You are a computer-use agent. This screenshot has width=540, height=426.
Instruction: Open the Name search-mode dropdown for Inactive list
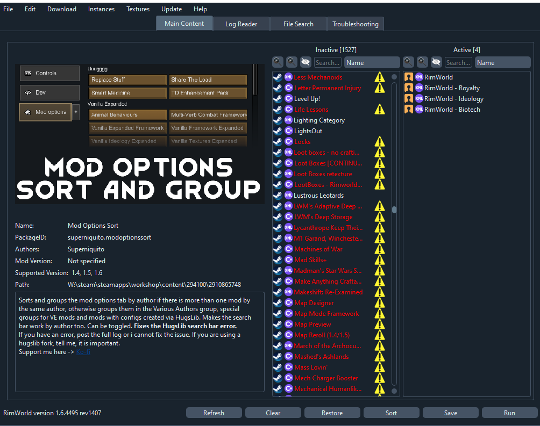pyautogui.click(x=372, y=63)
